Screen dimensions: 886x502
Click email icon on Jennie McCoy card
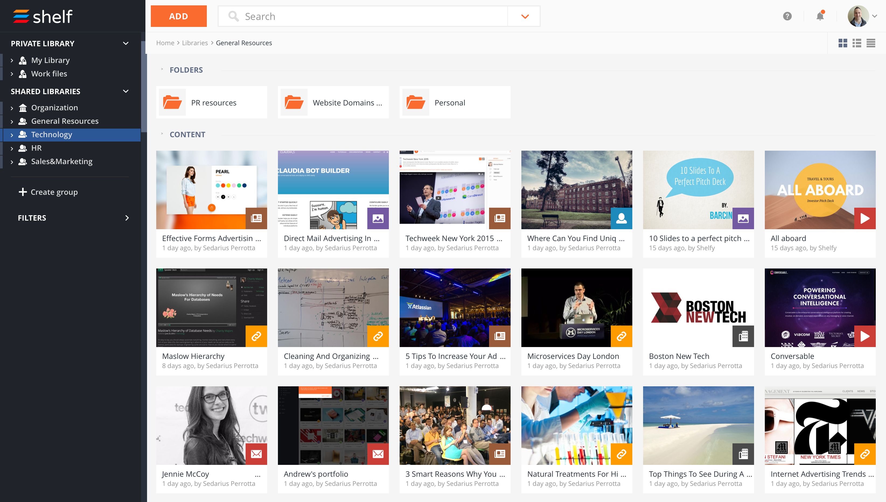[x=256, y=454]
